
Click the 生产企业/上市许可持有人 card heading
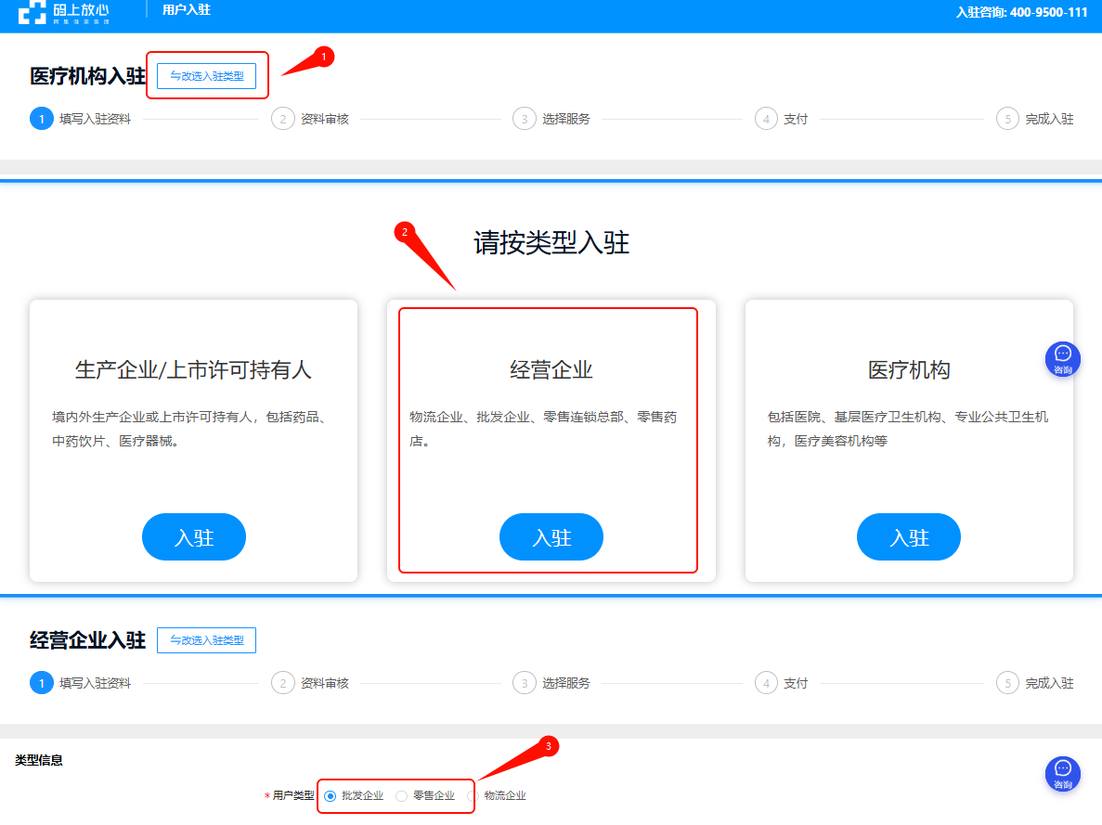193,370
